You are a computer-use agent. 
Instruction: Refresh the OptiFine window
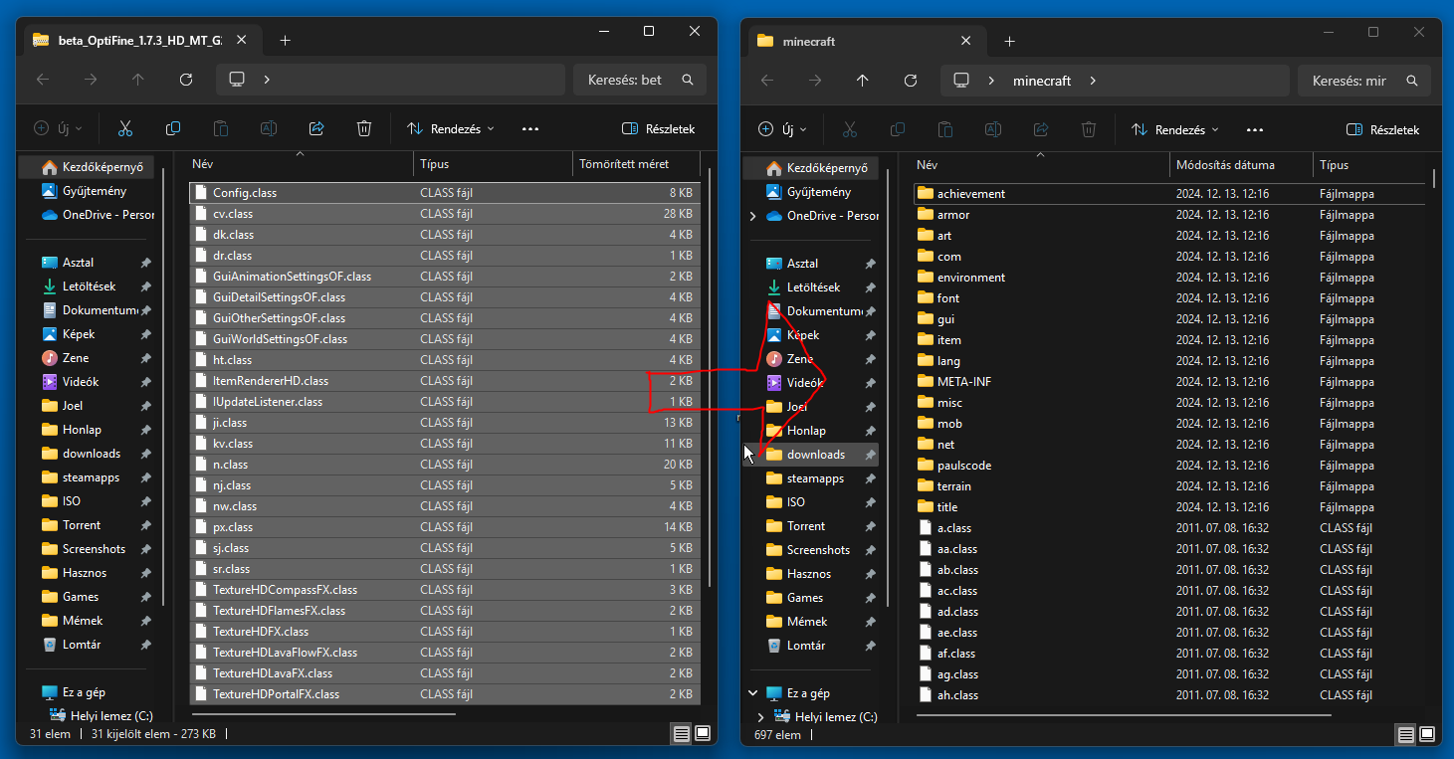point(185,80)
